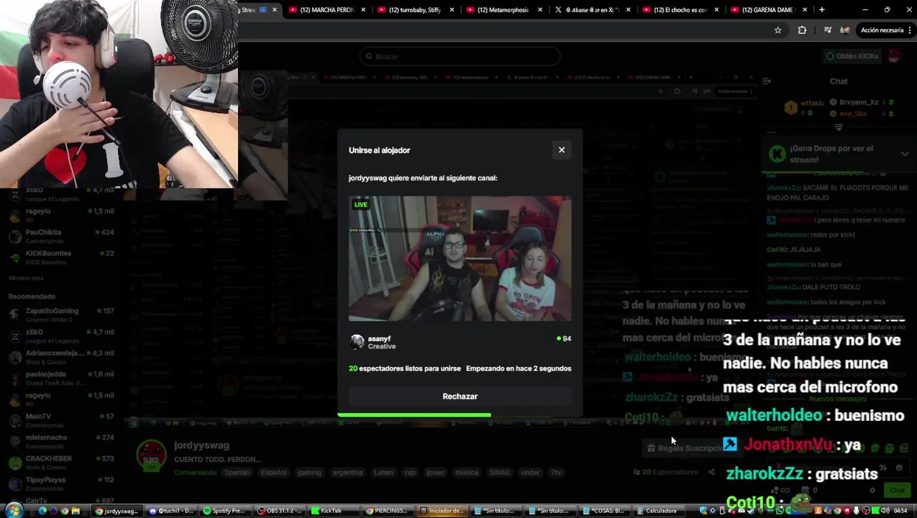Open a new browser tab
The image size is (917, 518).
[x=821, y=10]
